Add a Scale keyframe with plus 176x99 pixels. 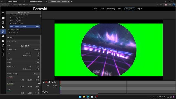[x=39, y=90]
